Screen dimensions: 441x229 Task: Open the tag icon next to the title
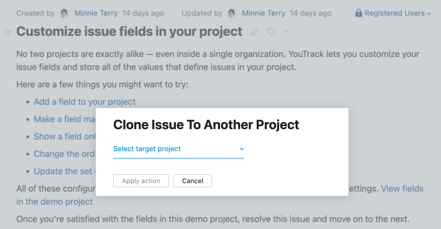tap(271, 32)
